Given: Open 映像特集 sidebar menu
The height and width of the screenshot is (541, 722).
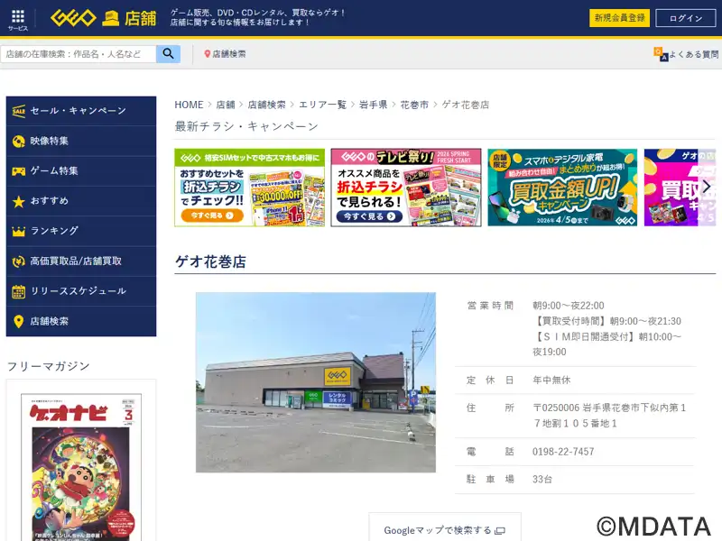Looking at the screenshot, I should tap(81, 142).
